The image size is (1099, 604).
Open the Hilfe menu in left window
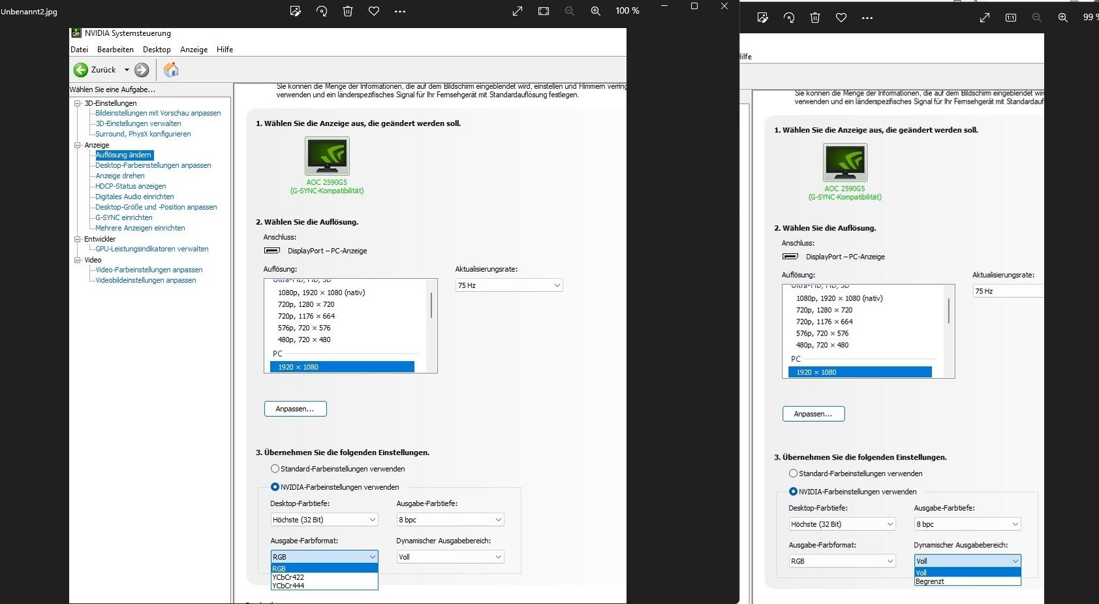(x=224, y=50)
